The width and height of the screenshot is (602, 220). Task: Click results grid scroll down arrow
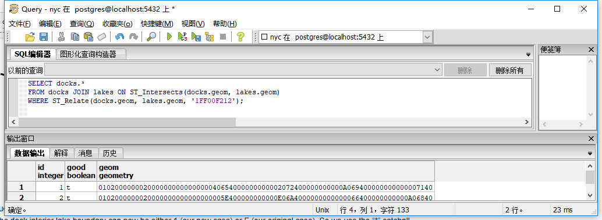tap(590, 196)
